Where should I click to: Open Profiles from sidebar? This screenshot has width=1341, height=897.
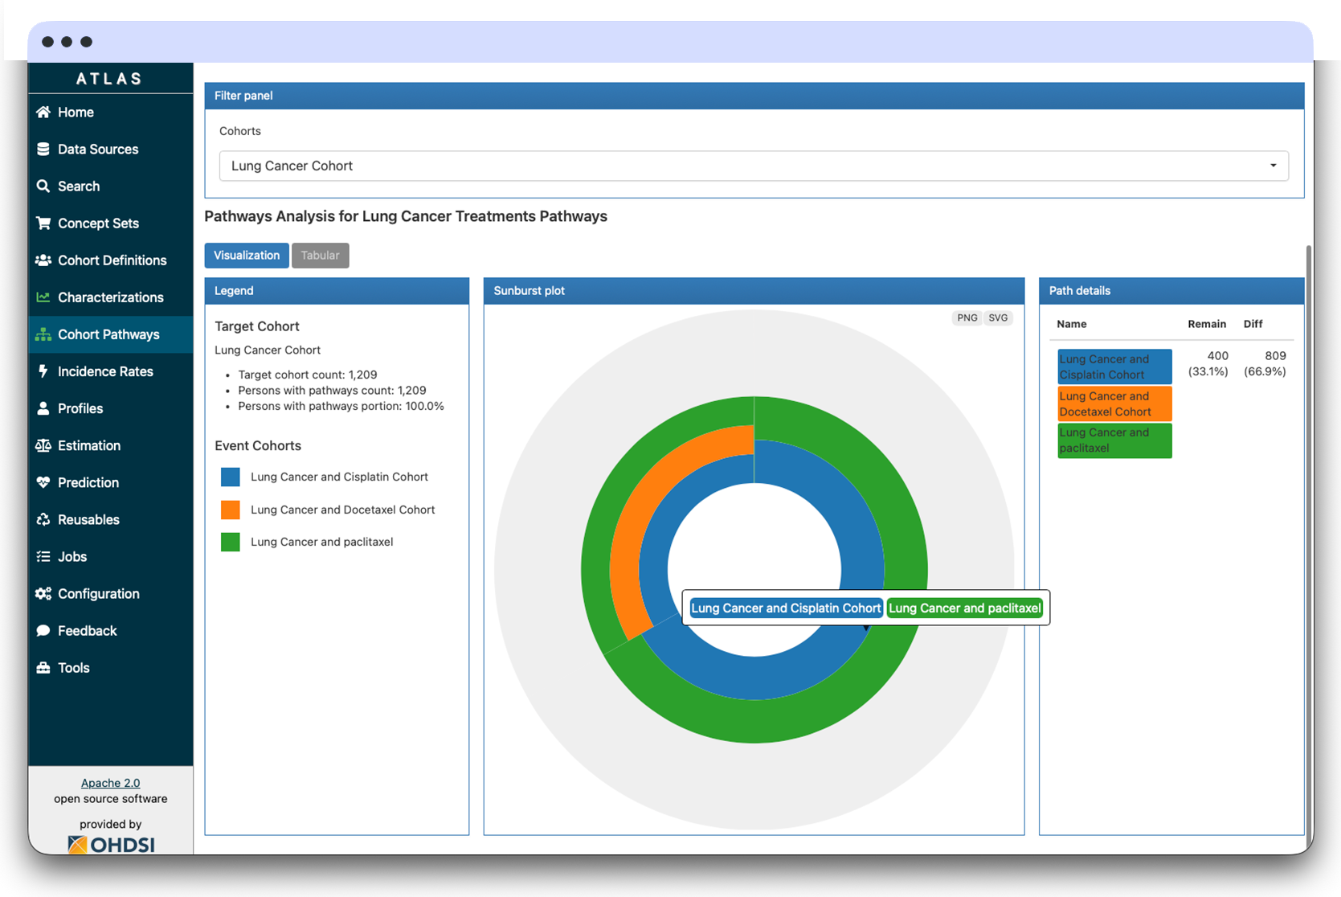[111, 408]
